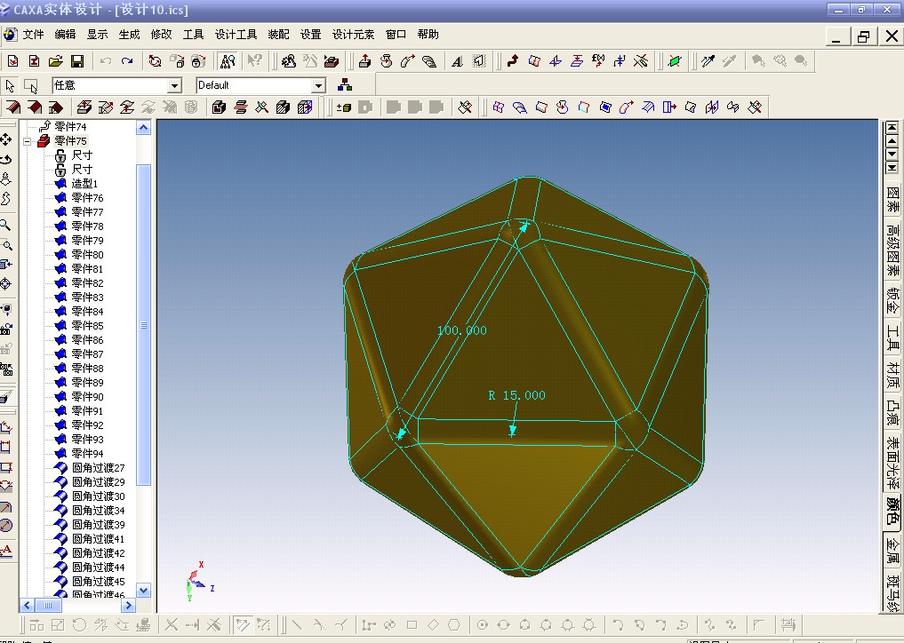Click the undo arrow icon
The height and width of the screenshot is (643, 904).
(106, 61)
